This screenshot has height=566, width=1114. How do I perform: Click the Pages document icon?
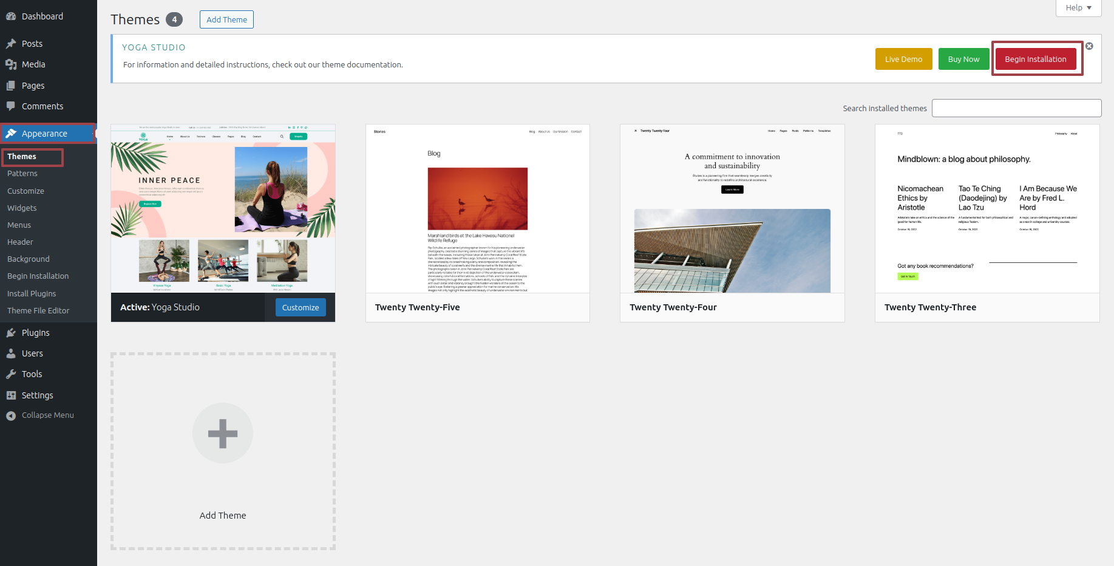click(11, 86)
